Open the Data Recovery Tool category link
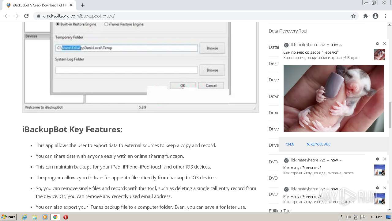 pyautogui.click(x=288, y=31)
